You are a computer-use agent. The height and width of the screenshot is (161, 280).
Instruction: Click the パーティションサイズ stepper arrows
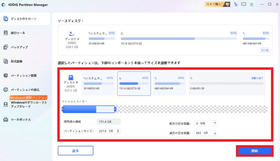pyautogui.click(x=118, y=131)
